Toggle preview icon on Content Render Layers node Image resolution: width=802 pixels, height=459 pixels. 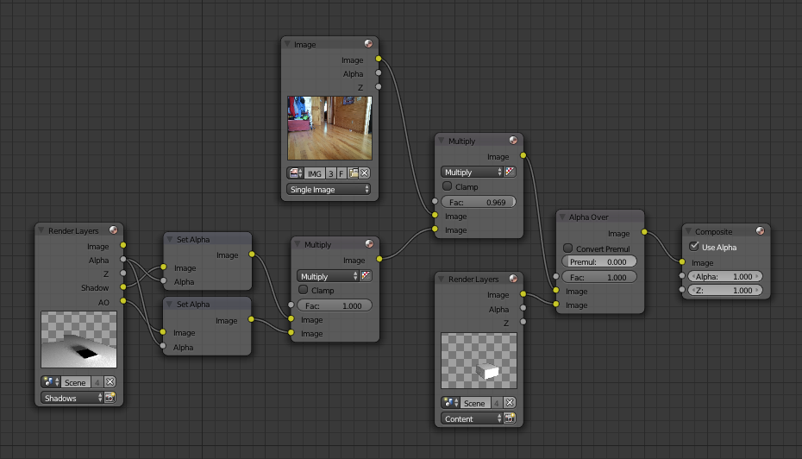tap(513, 279)
